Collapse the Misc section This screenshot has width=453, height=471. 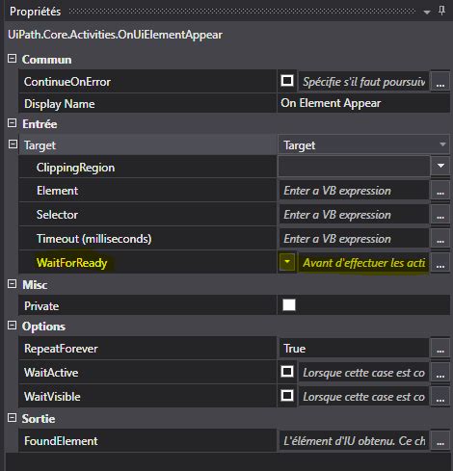pyautogui.click(x=13, y=284)
